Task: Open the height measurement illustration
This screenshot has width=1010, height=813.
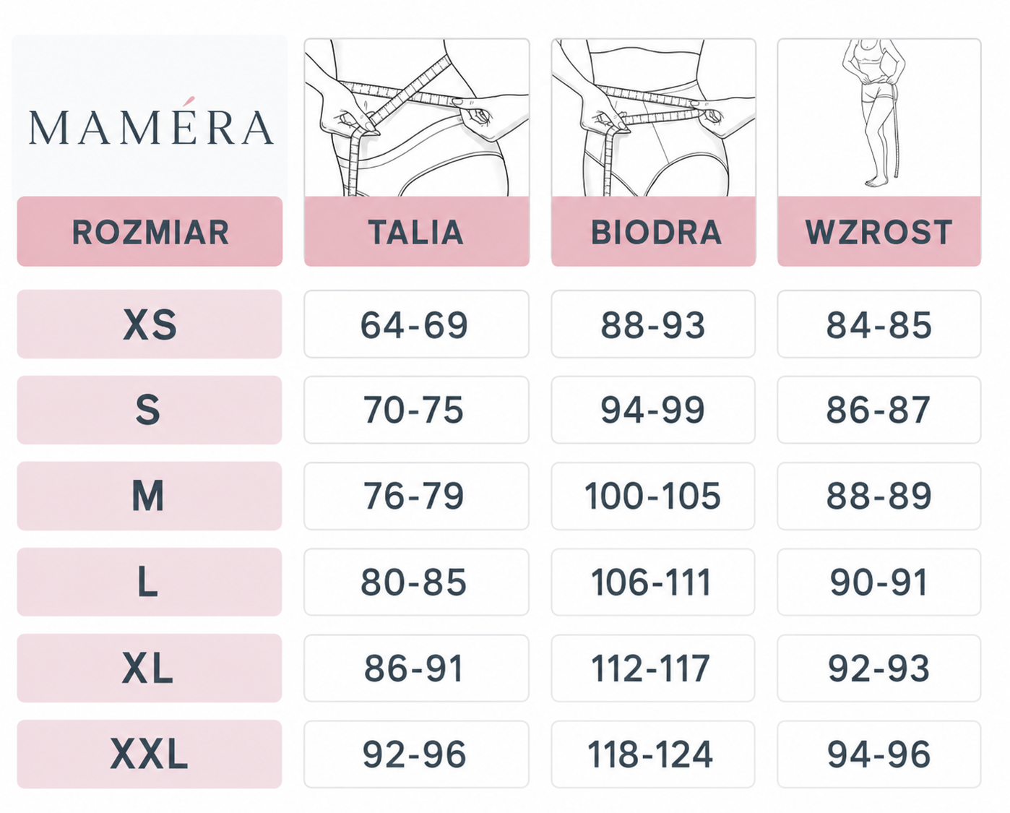Action: pos(879,118)
